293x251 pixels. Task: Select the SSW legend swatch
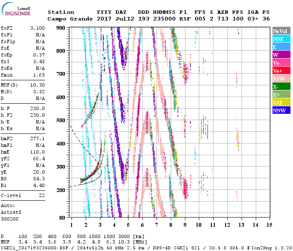tap(281, 79)
